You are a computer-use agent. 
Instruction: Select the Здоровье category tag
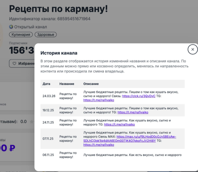click(45, 35)
